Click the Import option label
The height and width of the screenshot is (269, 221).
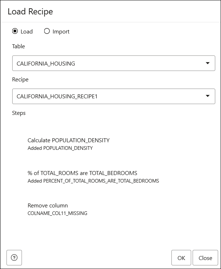click(61, 32)
